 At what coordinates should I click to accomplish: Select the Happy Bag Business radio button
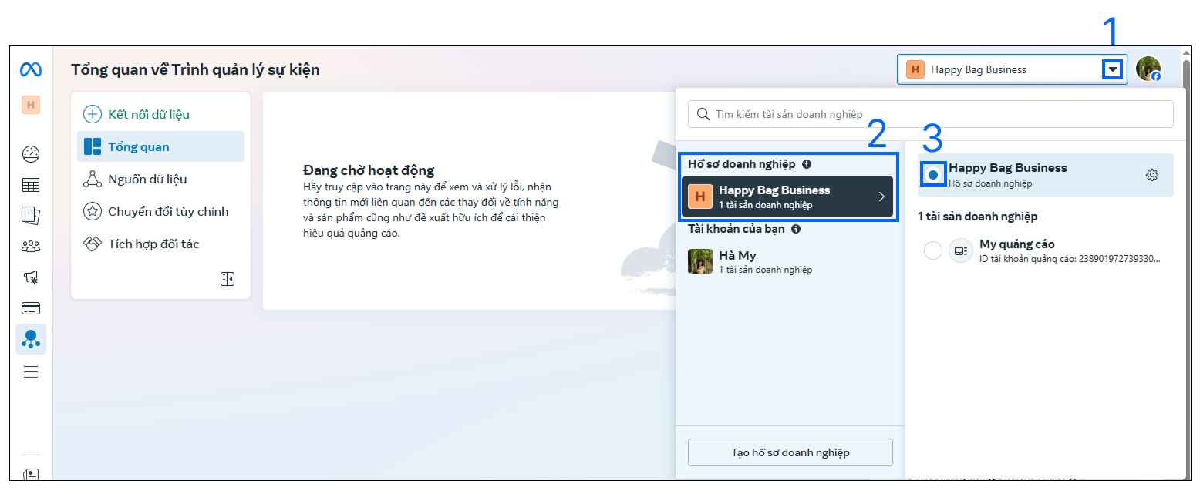point(933,175)
